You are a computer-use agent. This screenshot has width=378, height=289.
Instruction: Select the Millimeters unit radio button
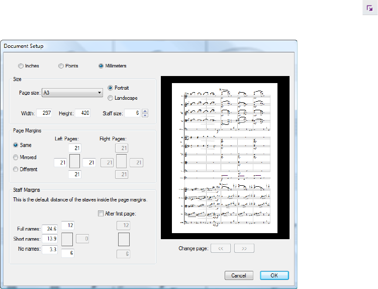tap(101, 66)
